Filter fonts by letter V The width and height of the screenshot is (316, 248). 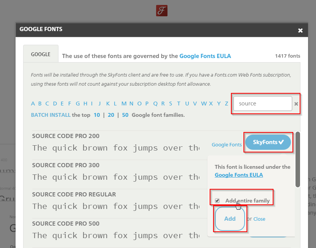point(195,104)
